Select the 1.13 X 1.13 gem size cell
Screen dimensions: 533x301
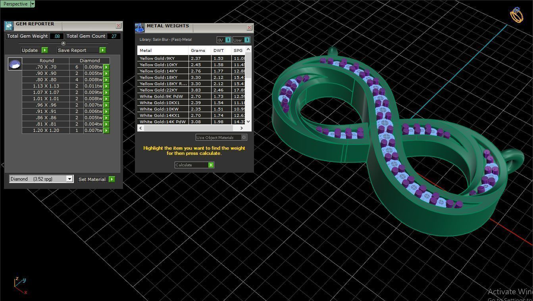pos(46,86)
